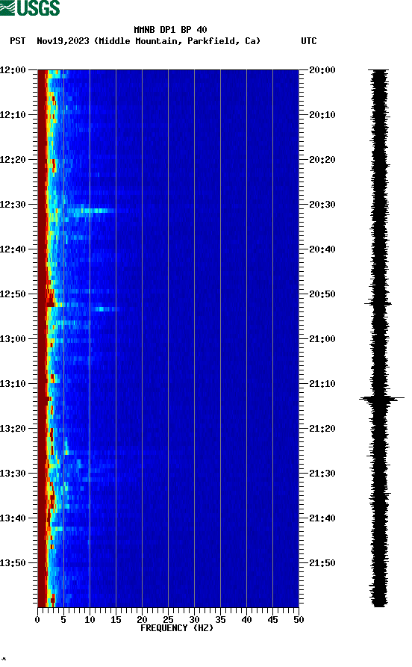Click the '(Middle Mountain, Parkfield, Ca)' location text

178,41
